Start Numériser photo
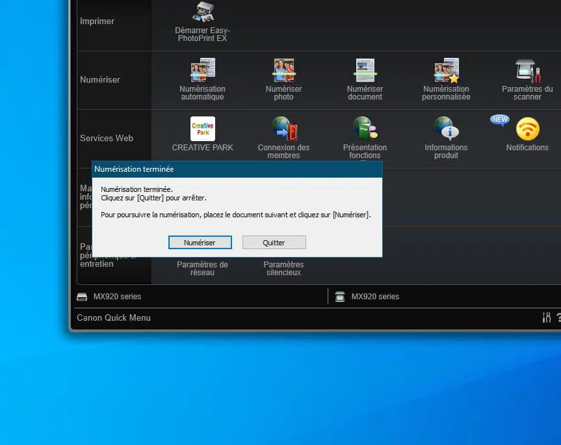The image size is (561, 445). (x=283, y=79)
